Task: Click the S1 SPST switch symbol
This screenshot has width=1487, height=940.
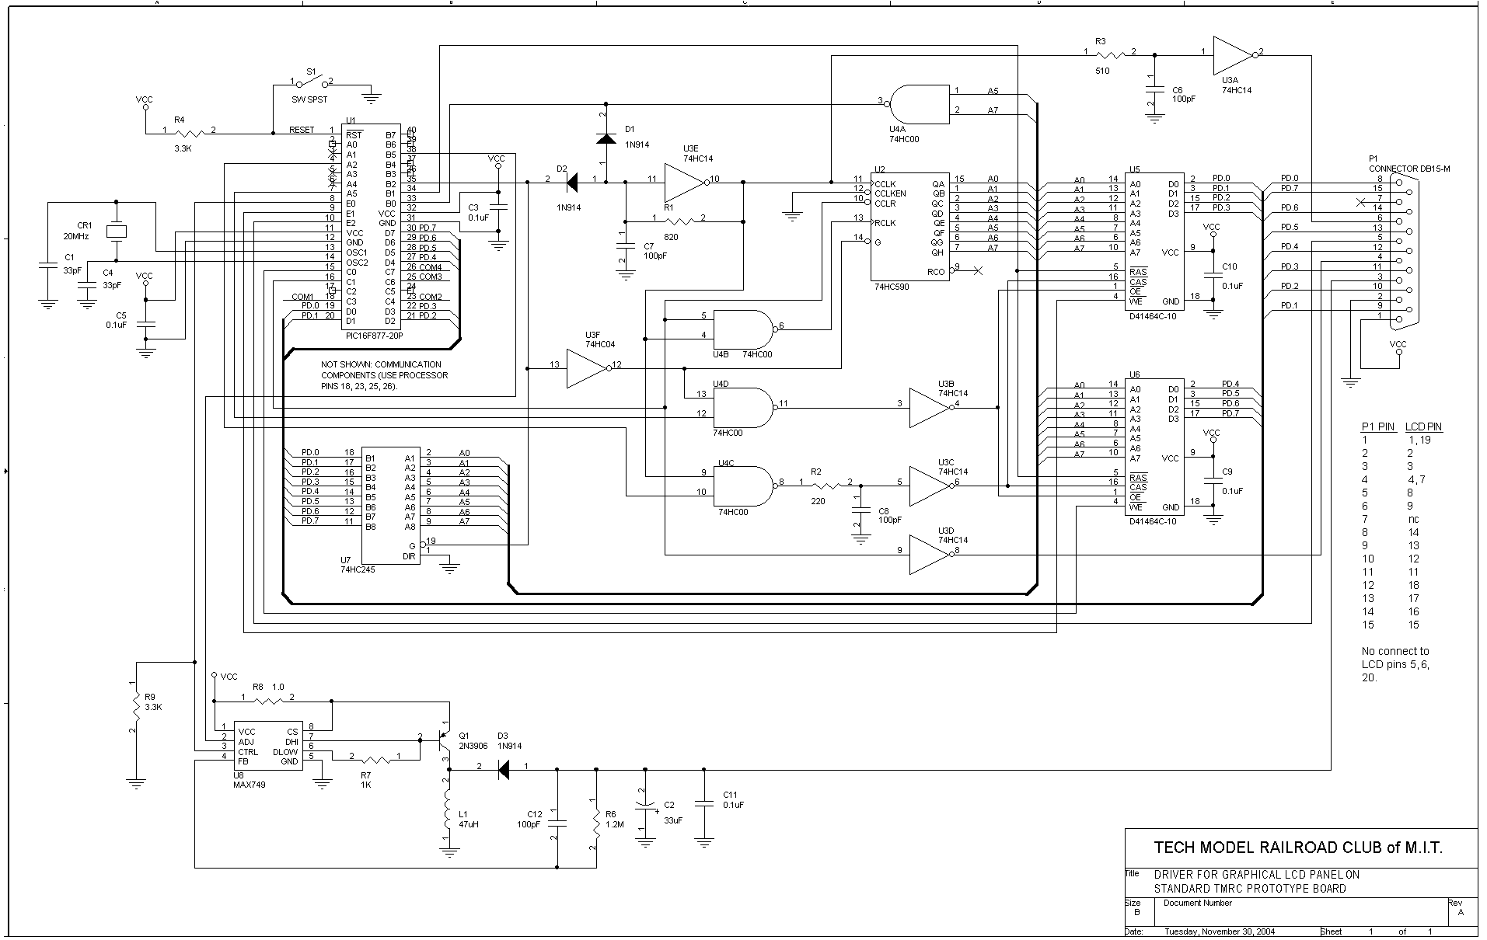Action: pos(312,80)
